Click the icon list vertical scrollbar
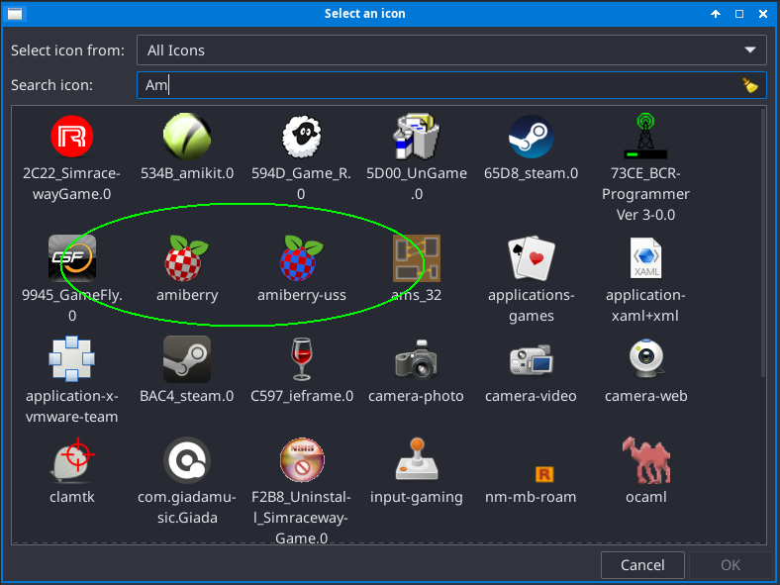 (763, 243)
